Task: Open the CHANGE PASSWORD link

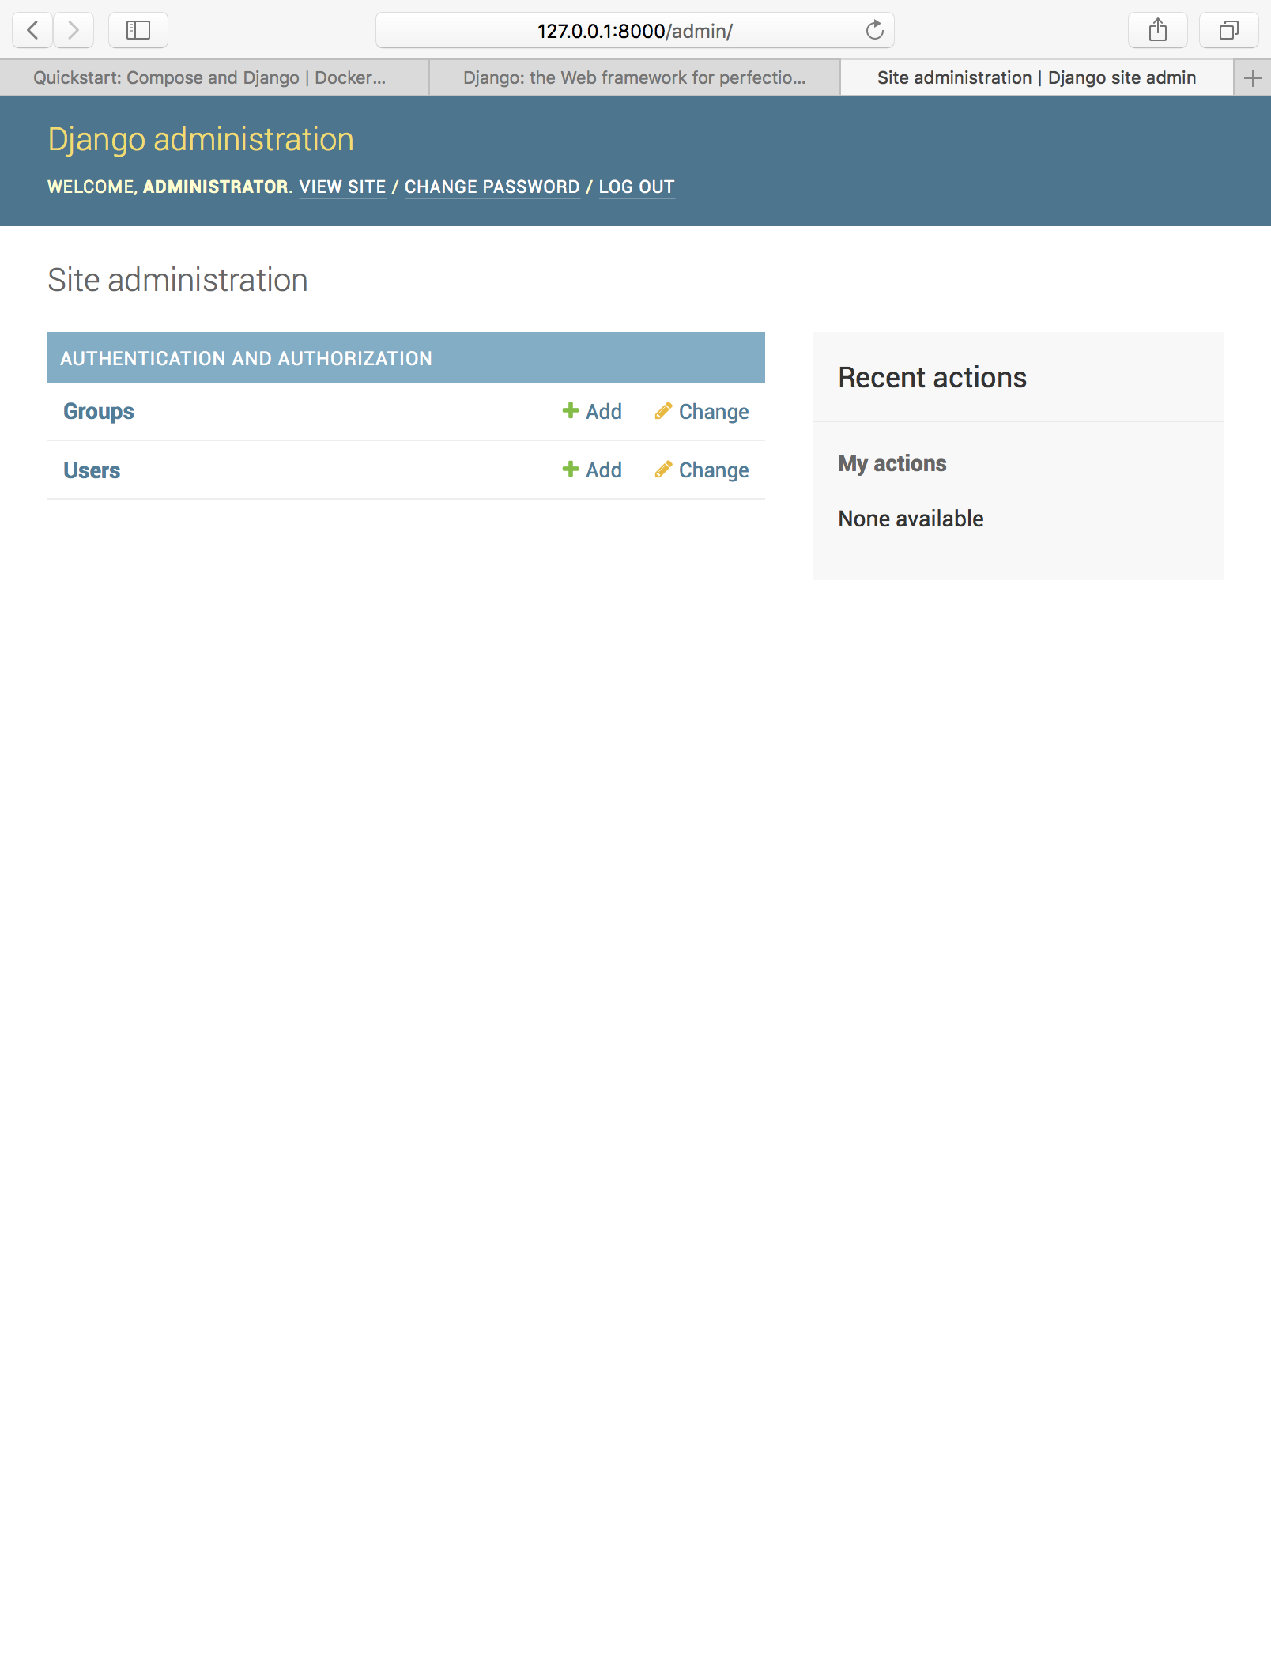Action: tap(492, 187)
